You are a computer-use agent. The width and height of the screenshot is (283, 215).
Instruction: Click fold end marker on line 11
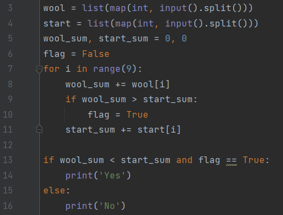point(39,129)
